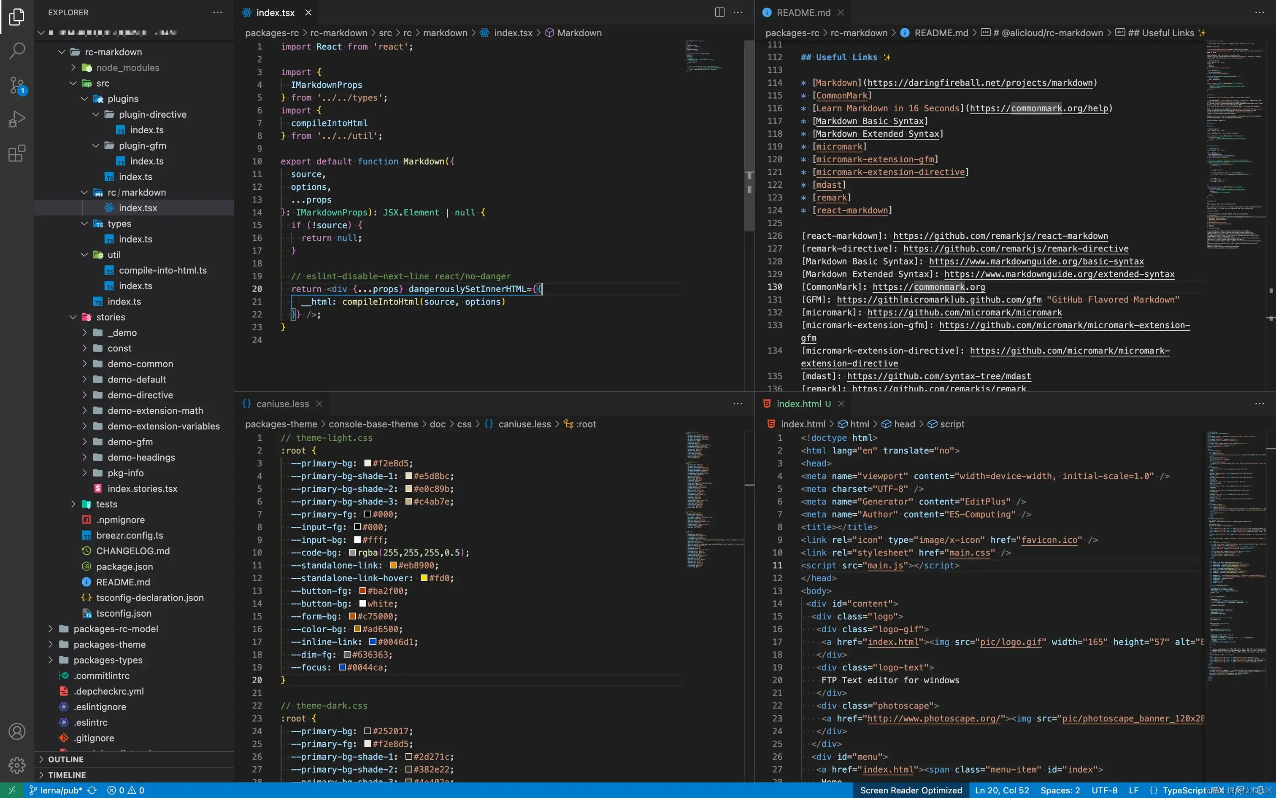Screen dimensions: 1276x798
Task: Open the Manage gear menu
Action: 17,765
